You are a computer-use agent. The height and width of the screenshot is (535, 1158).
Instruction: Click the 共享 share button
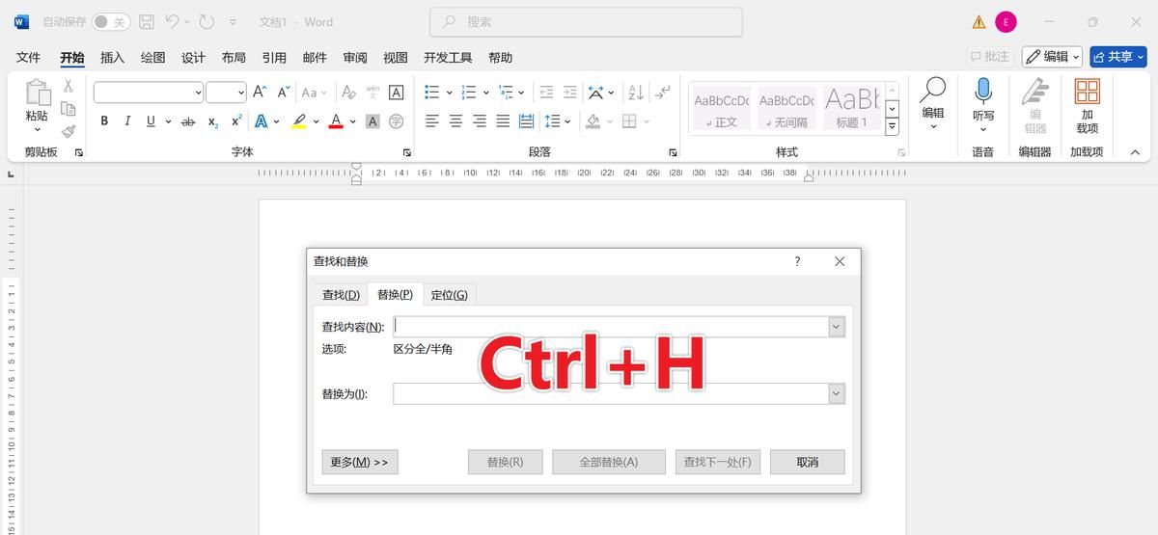(x=1118, y=57)
